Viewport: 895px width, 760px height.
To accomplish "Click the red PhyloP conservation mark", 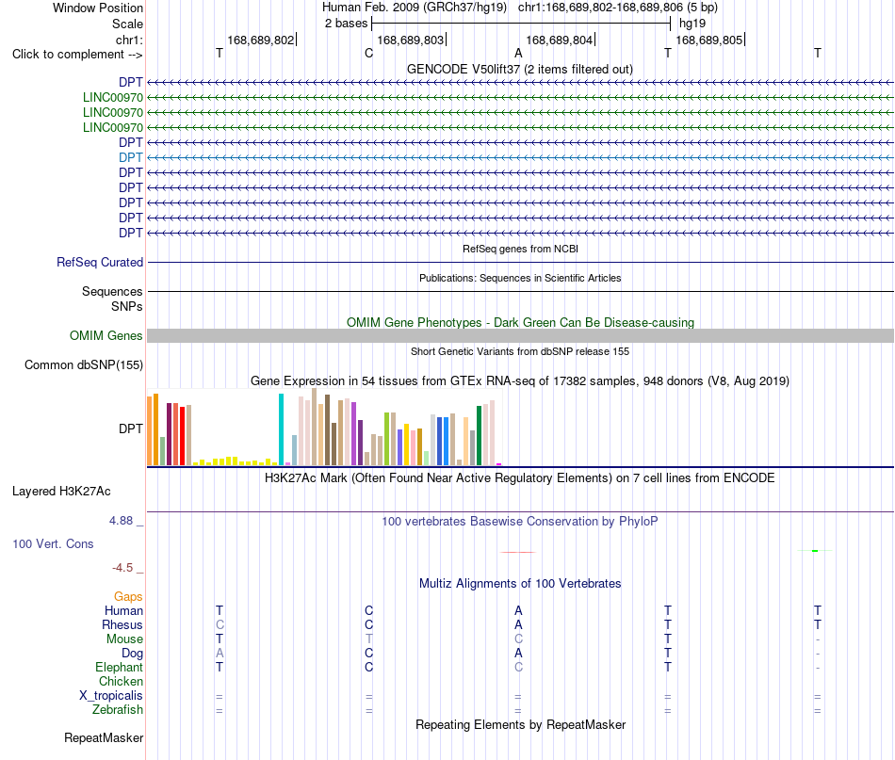I will click(x=518, y=552).
